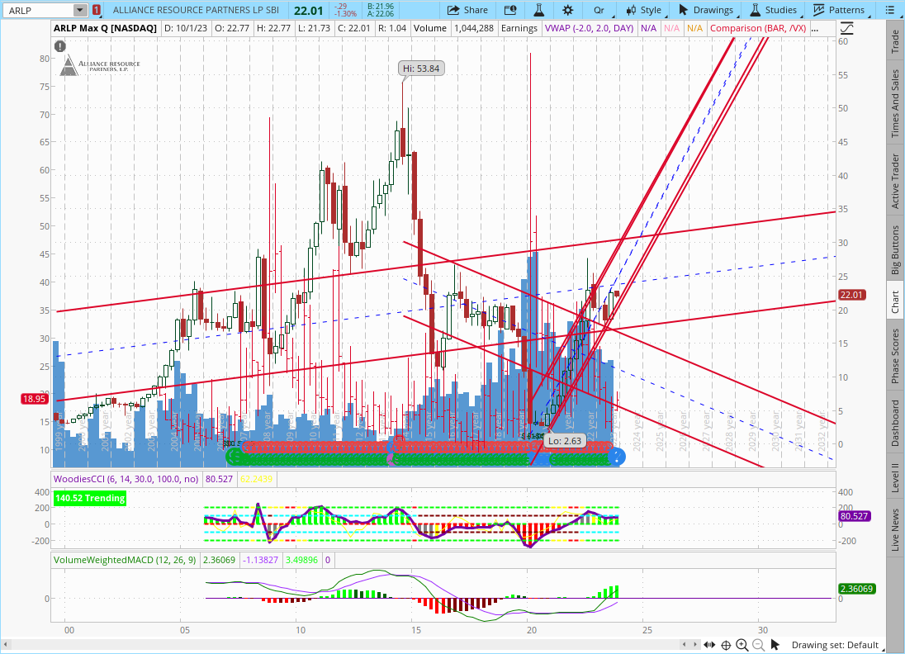This screenshot has width=905, height=654.
Task: Switch to the Active Trader sidebar tab
Action: [x=895, y=181]
